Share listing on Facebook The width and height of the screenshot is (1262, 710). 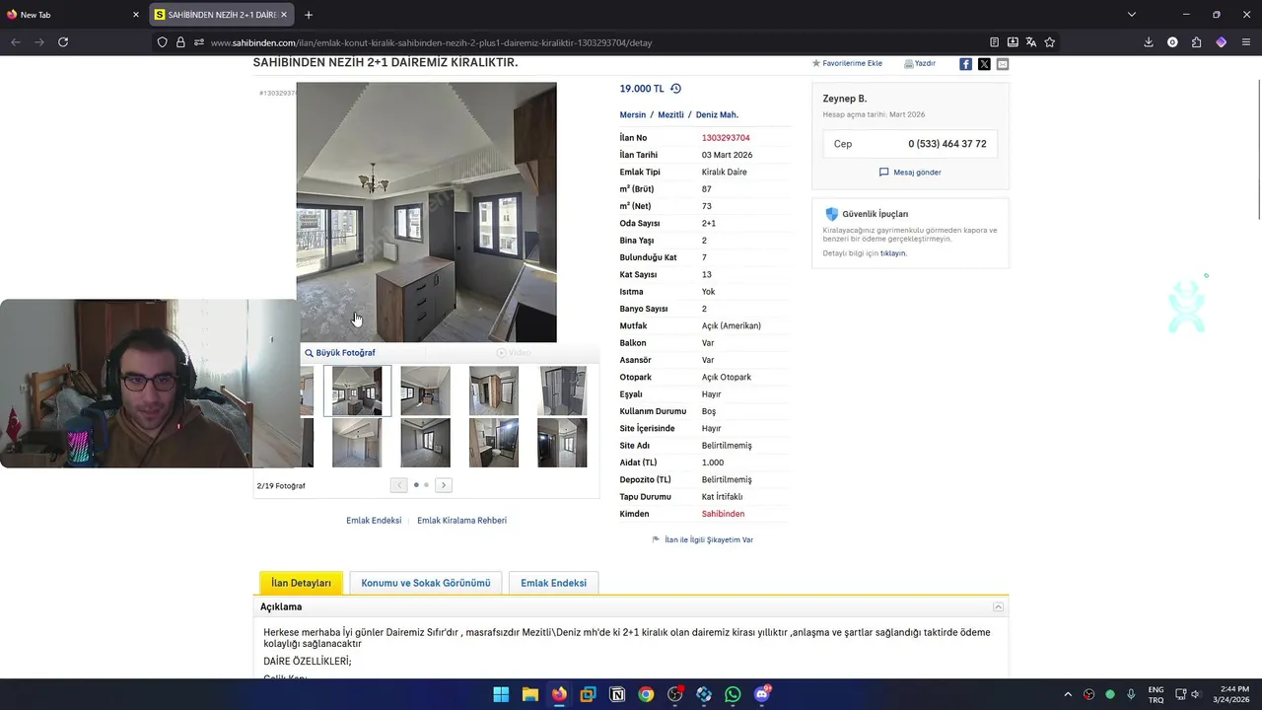965,64
